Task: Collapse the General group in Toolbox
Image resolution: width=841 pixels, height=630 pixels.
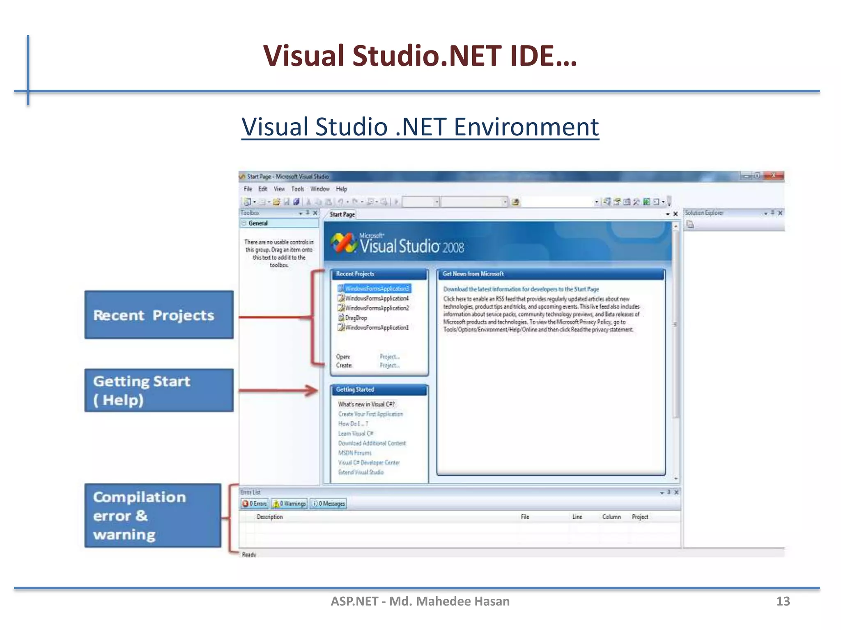Action: click(244, 223)
